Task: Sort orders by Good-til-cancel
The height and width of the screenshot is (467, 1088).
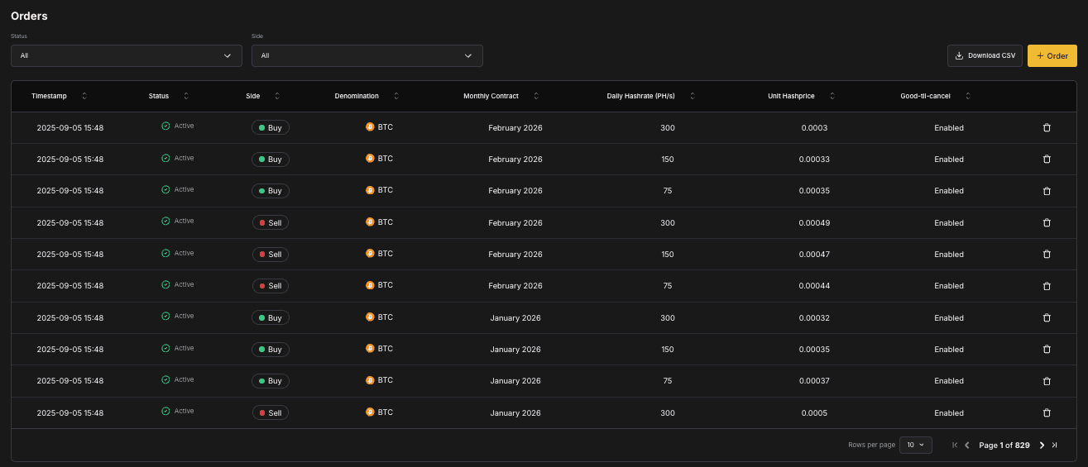Action: pos(967,96)
